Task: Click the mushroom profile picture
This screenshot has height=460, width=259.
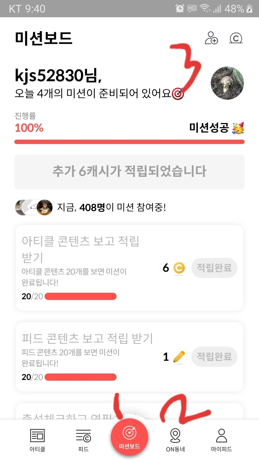Action: click(227, 83)
